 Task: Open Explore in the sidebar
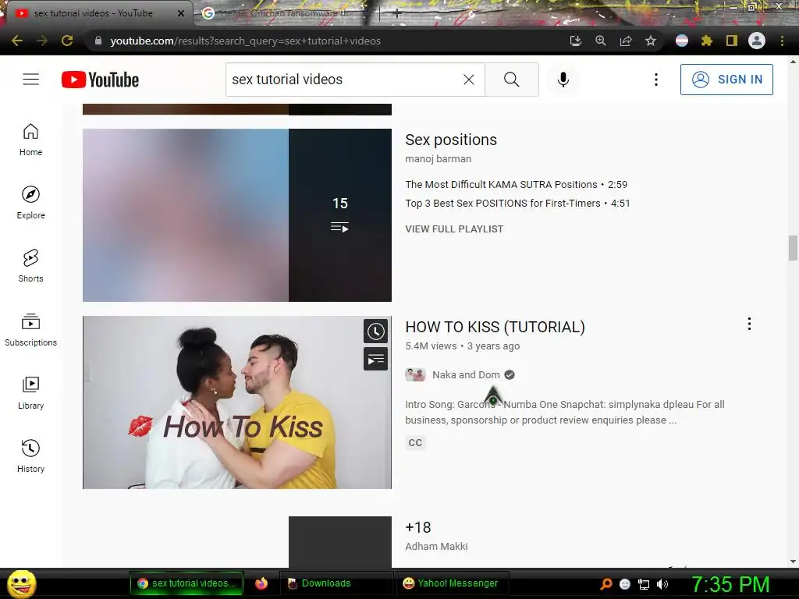(30, 203)
